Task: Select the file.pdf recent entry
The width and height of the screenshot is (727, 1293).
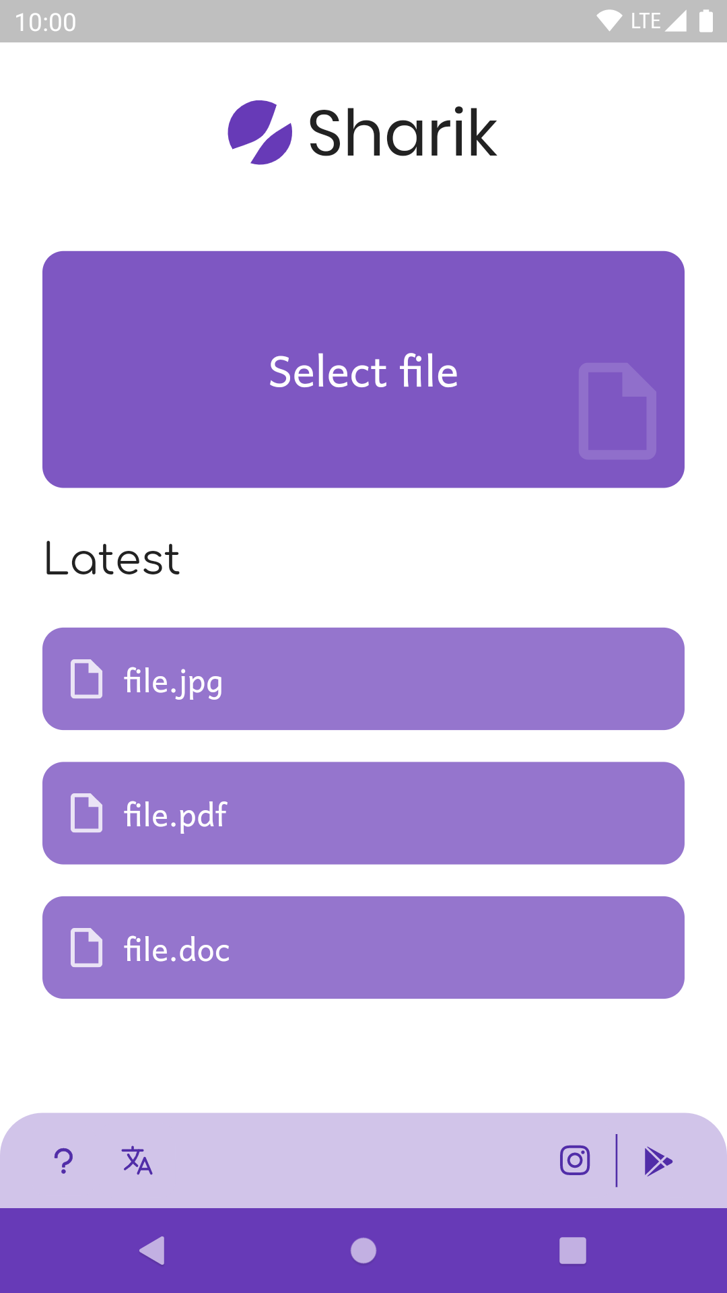Action: pyautogui.click(x=363, y=813)
